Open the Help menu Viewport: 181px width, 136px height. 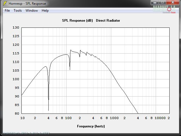click(x=45, y=11)
